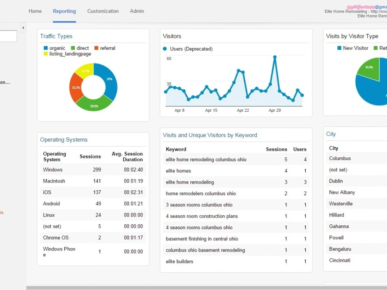Click the Visitors widget title
Screen dimensions: 387x290
pyautogui.click(x=172, y=36)
